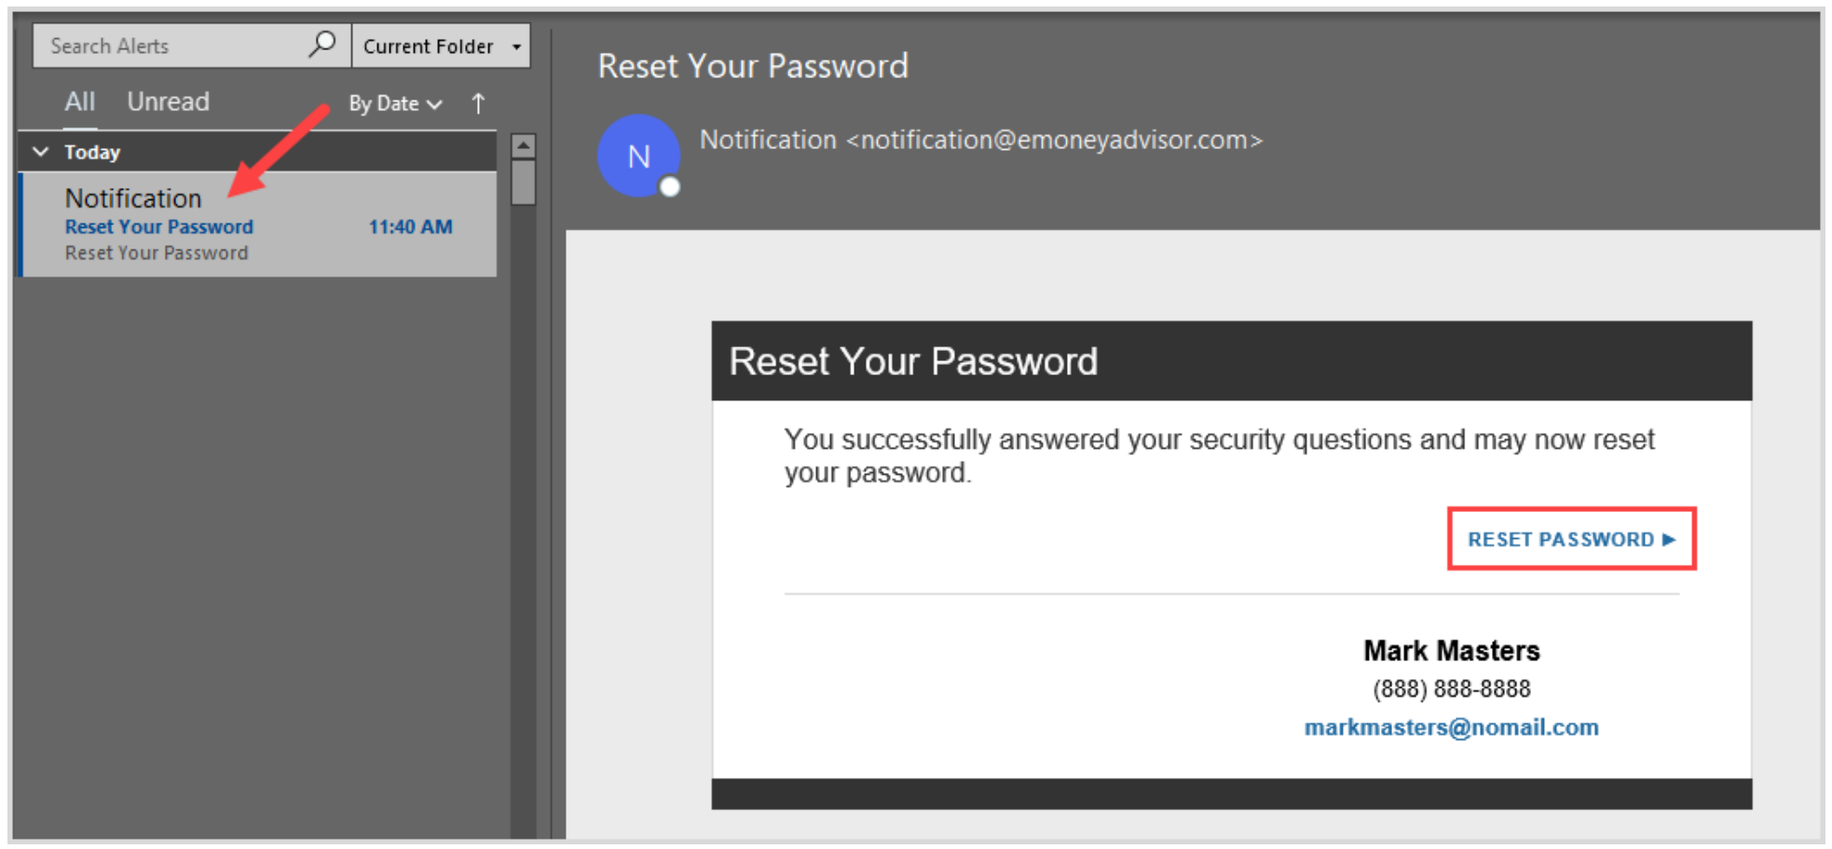Open the By Date sort dropdown
This screenshot has width=1832, height=849.
click(395, 103)
